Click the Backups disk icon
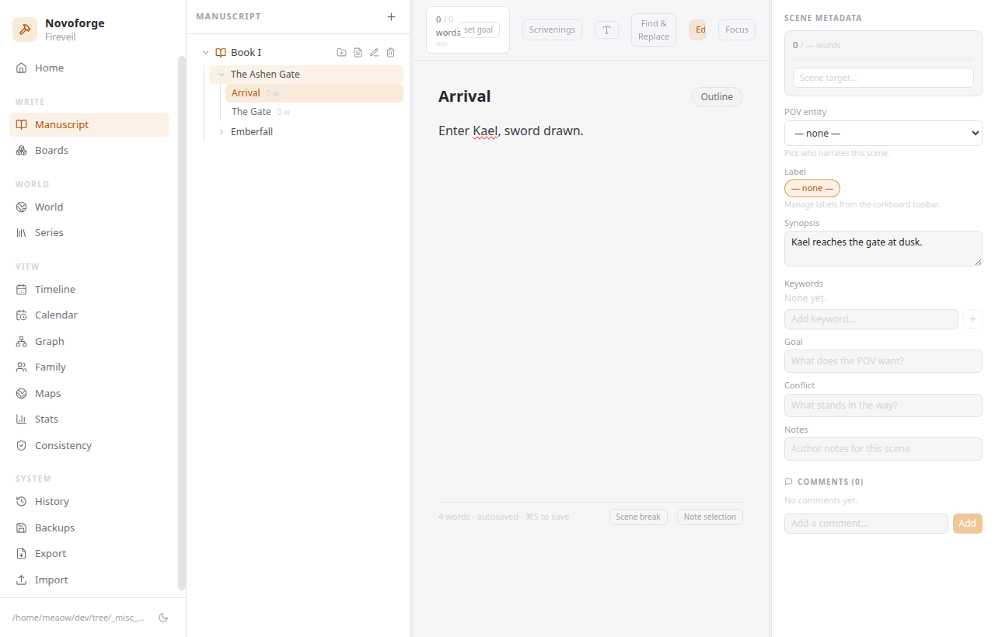995x637 pixels. pyautogui.click(x=22, y=527)
